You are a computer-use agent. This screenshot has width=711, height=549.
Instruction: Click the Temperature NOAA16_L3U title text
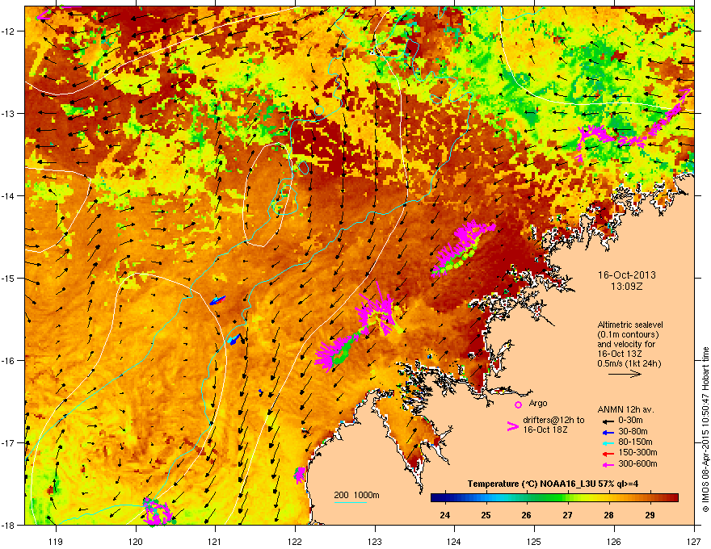[x=553, y=484]
